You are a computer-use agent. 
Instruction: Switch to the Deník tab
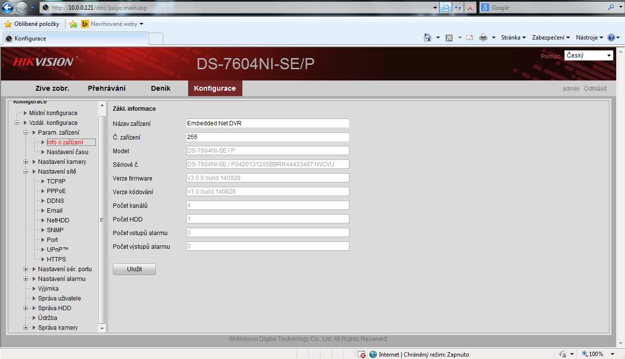(161, 88)
